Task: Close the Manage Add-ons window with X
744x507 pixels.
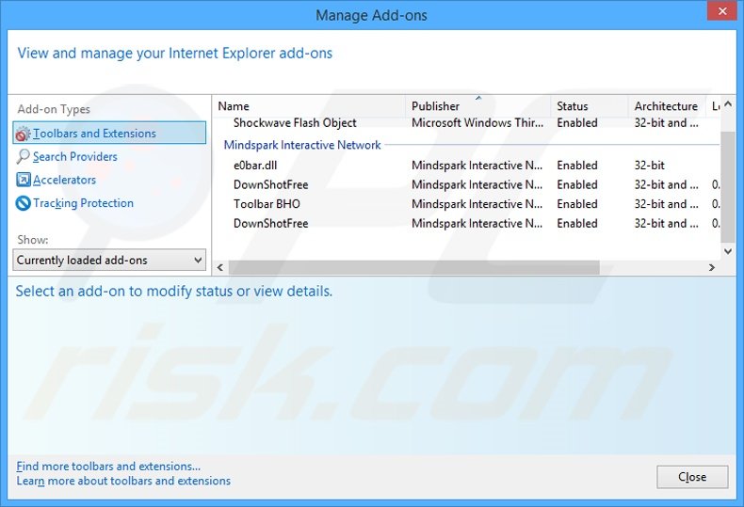Action: click(x=722, y=11)
